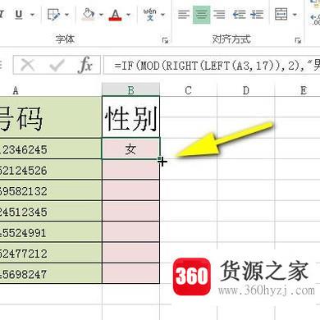Align text right
The image size is (320, 320).
point(219,15)
